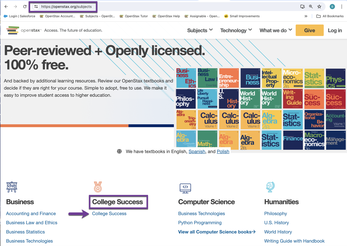Expand the Technology dropdown
The height and width of the screenshot is (246, 347).
pos(236,30)
